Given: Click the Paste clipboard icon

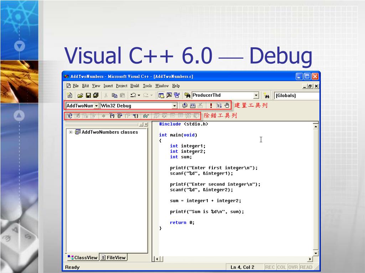Looking at the screenshot, I should pyautogui.click(x=123, y=95).
